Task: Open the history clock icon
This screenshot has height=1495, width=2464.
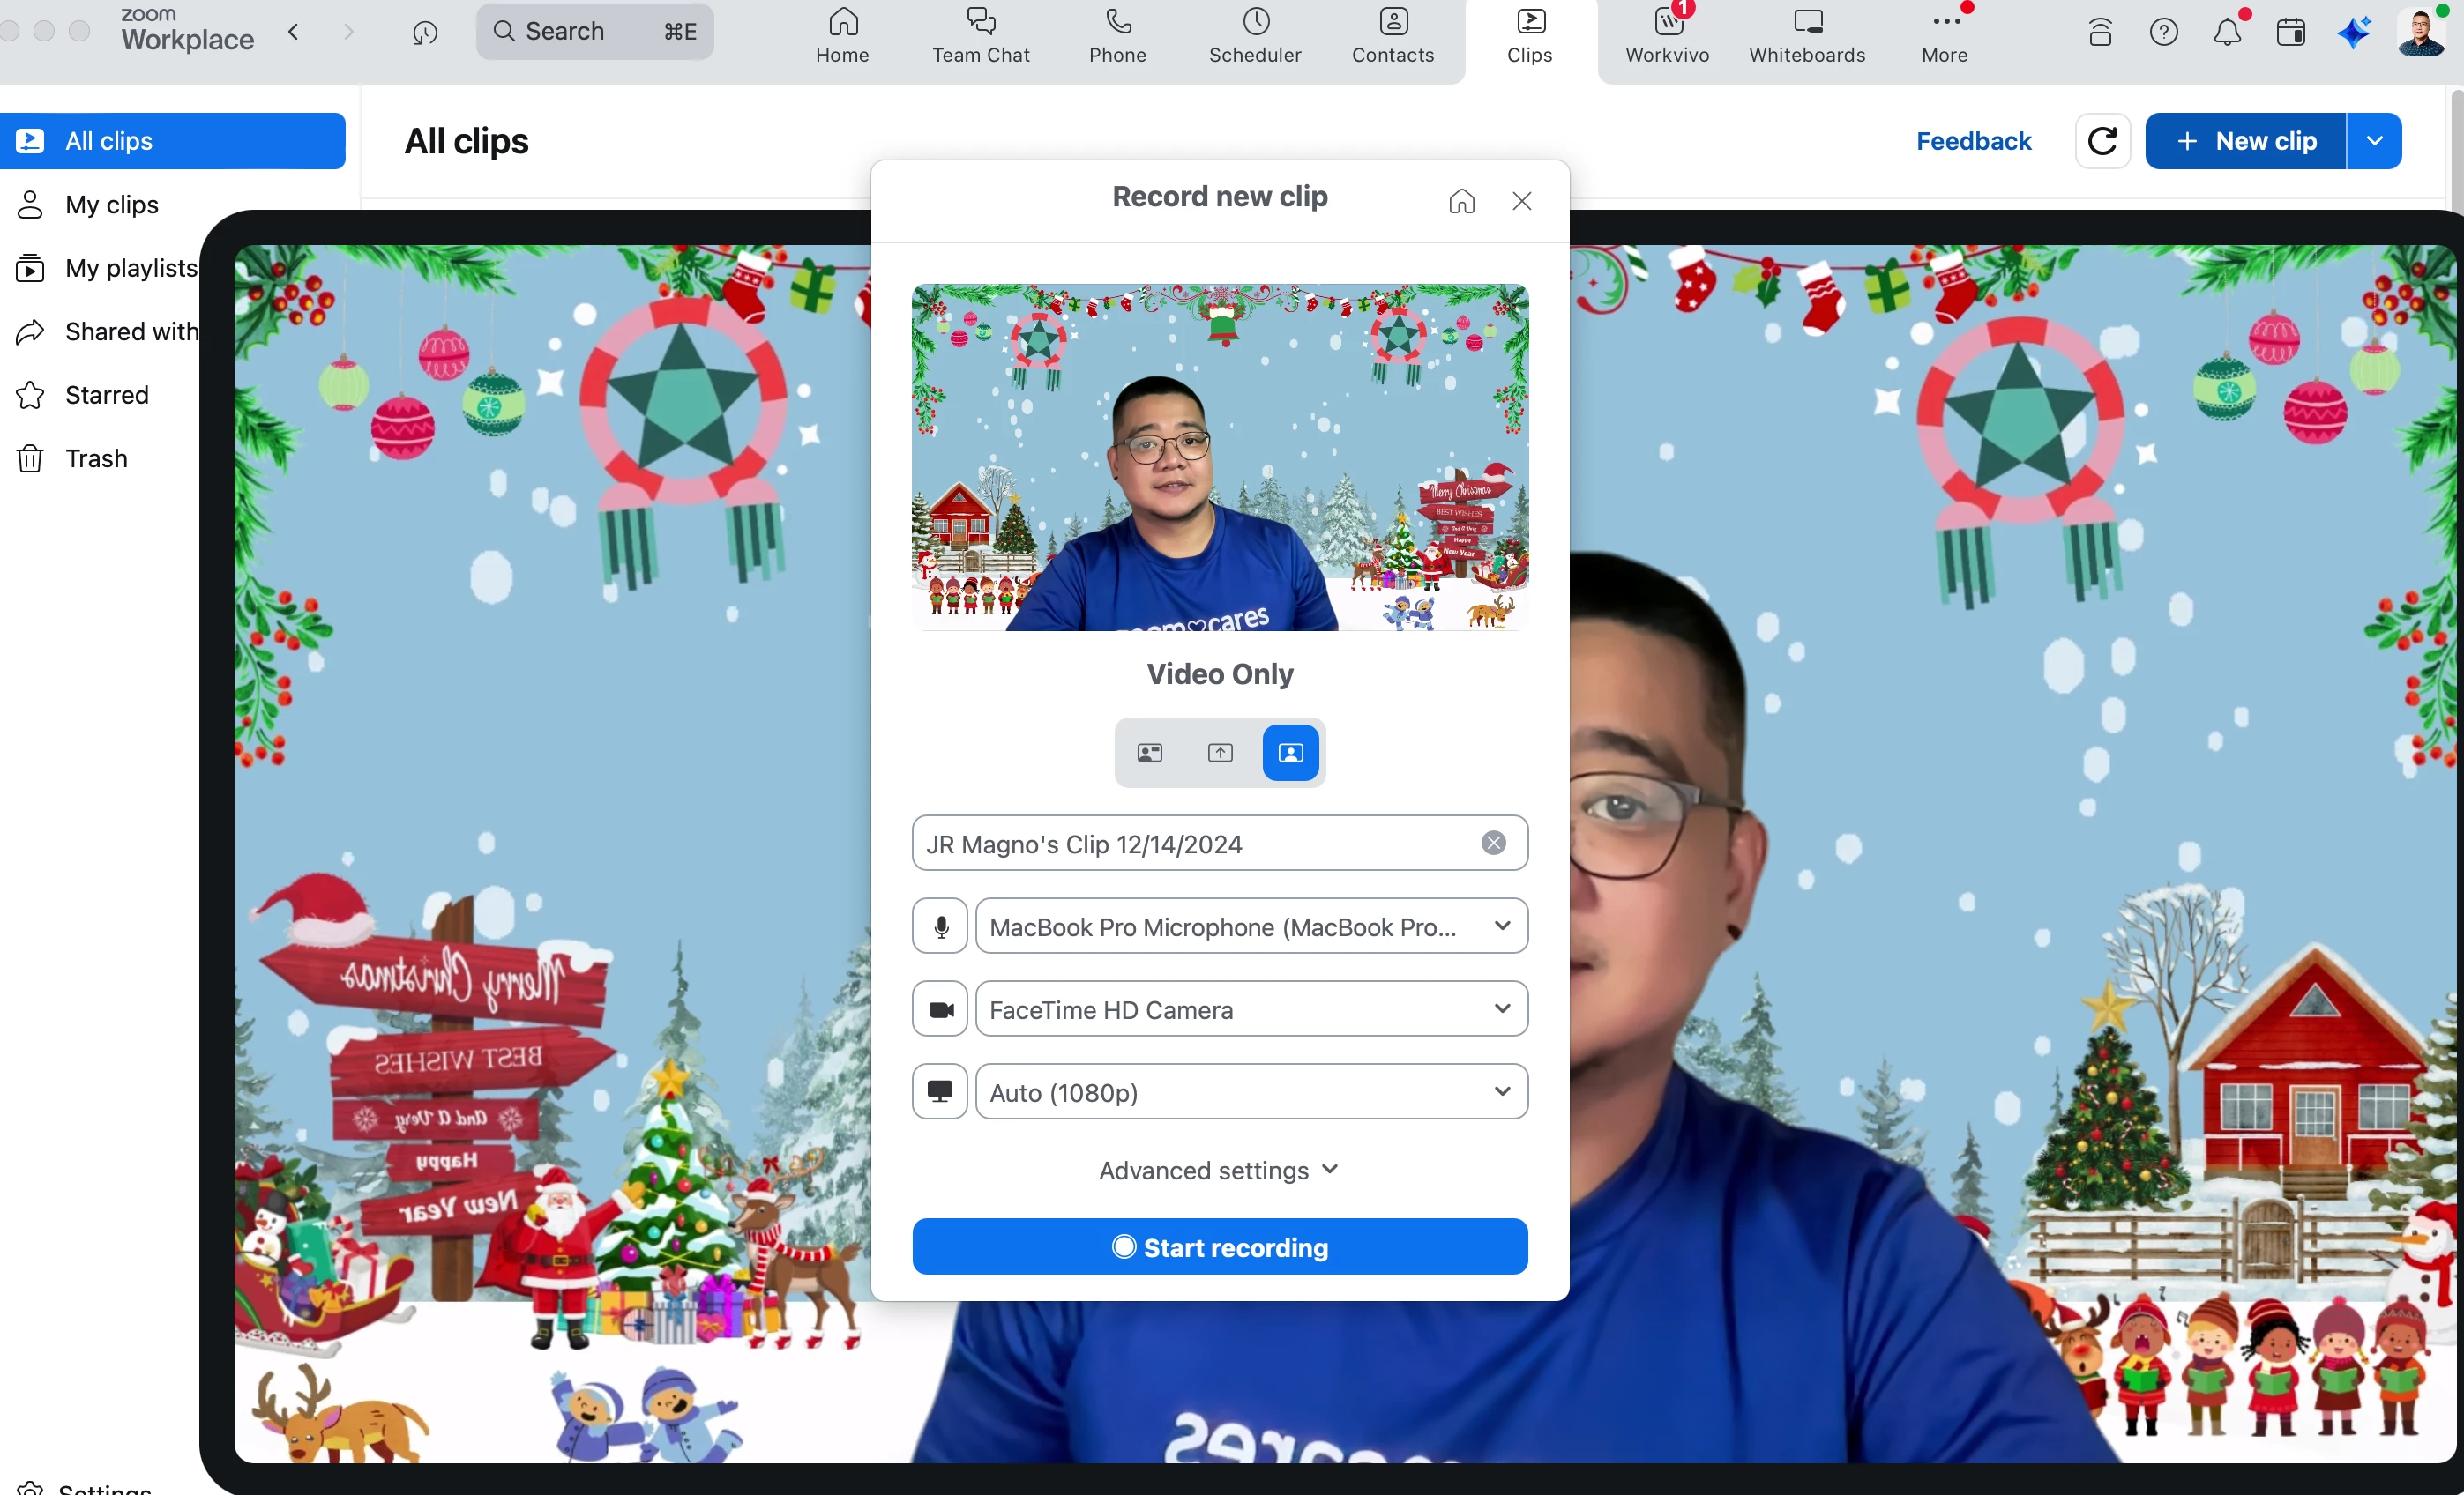Action: pyautogui.click(x=425, y=33)
